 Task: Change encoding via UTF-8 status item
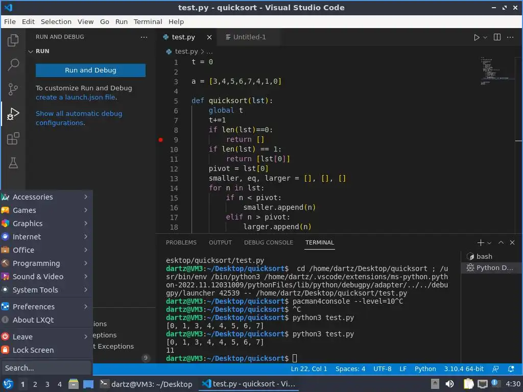pos(382,369)
